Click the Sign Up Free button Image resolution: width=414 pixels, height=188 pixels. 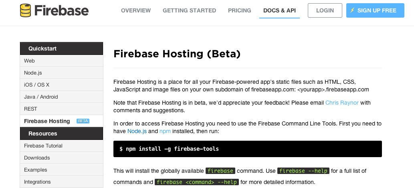coord(375,10)
